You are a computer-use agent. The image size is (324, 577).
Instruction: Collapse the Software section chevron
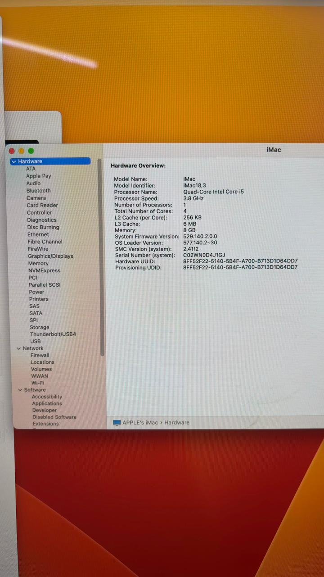[x=20, y=390]
